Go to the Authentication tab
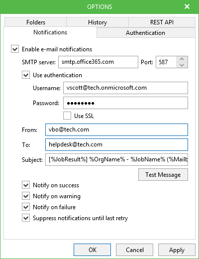This screenshot has height=259, width=199. click(146, 33)
